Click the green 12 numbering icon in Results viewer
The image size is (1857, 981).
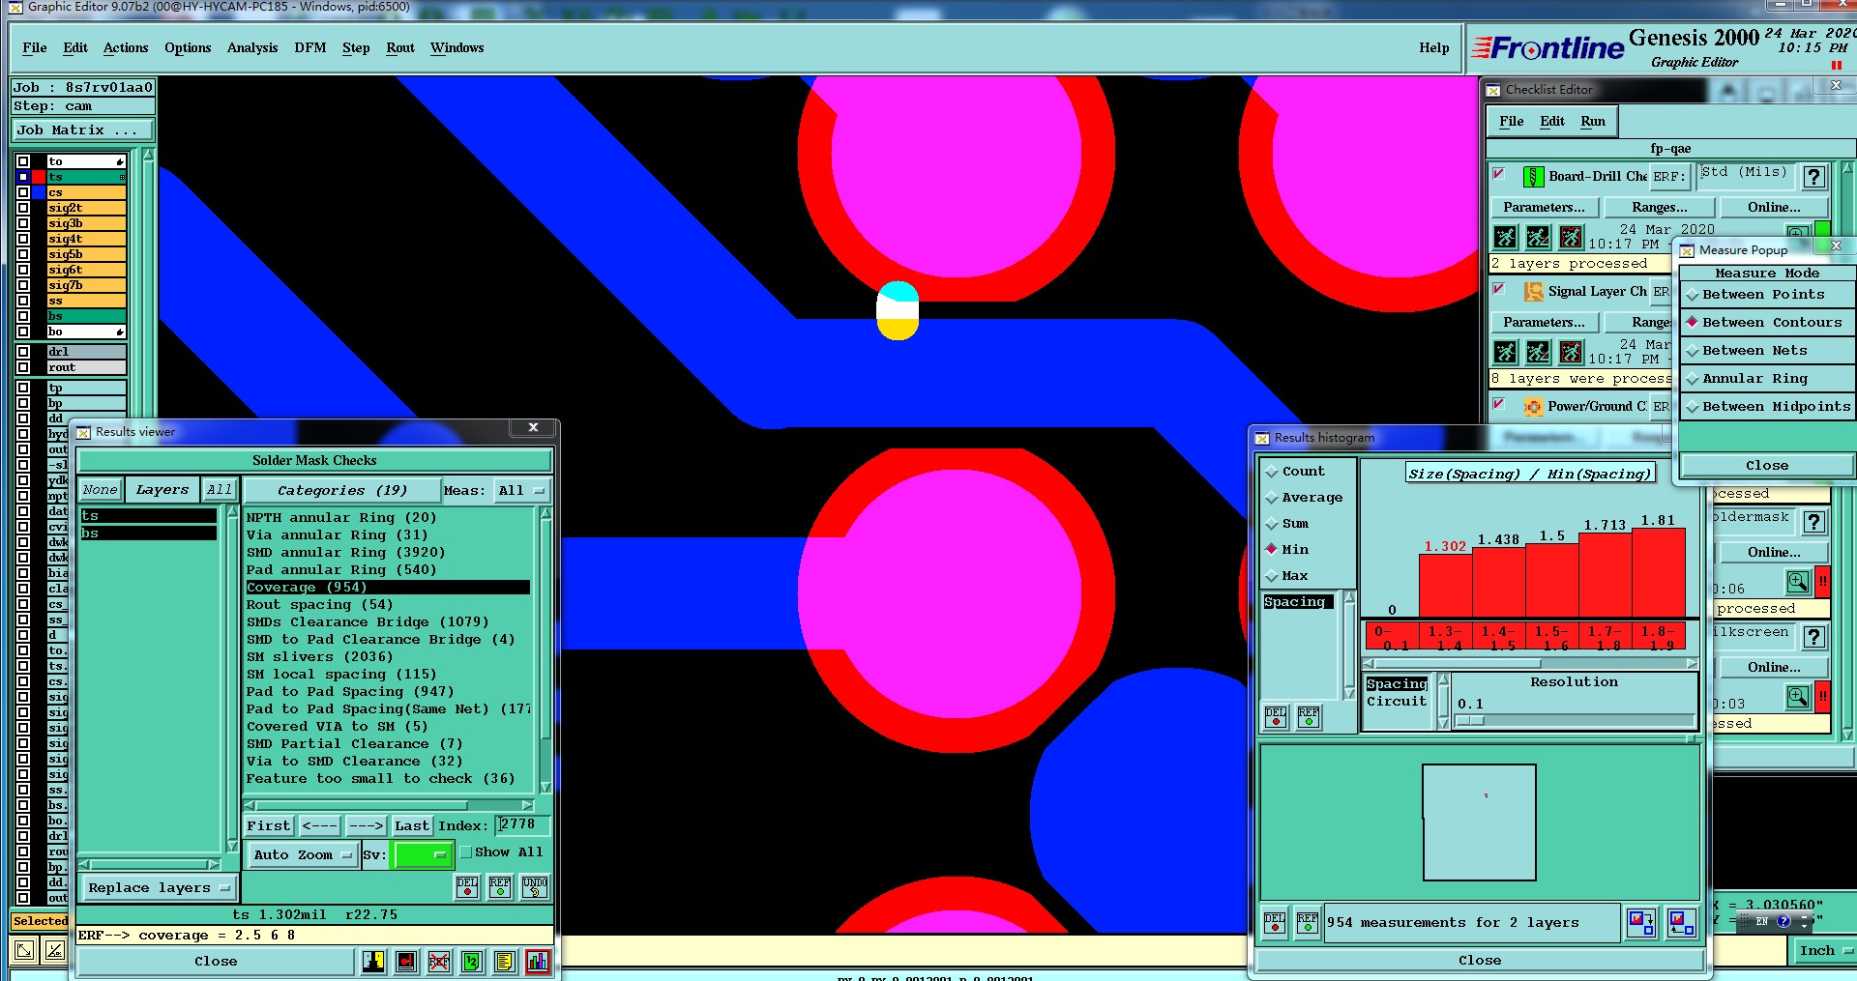(x=471, y=961)
